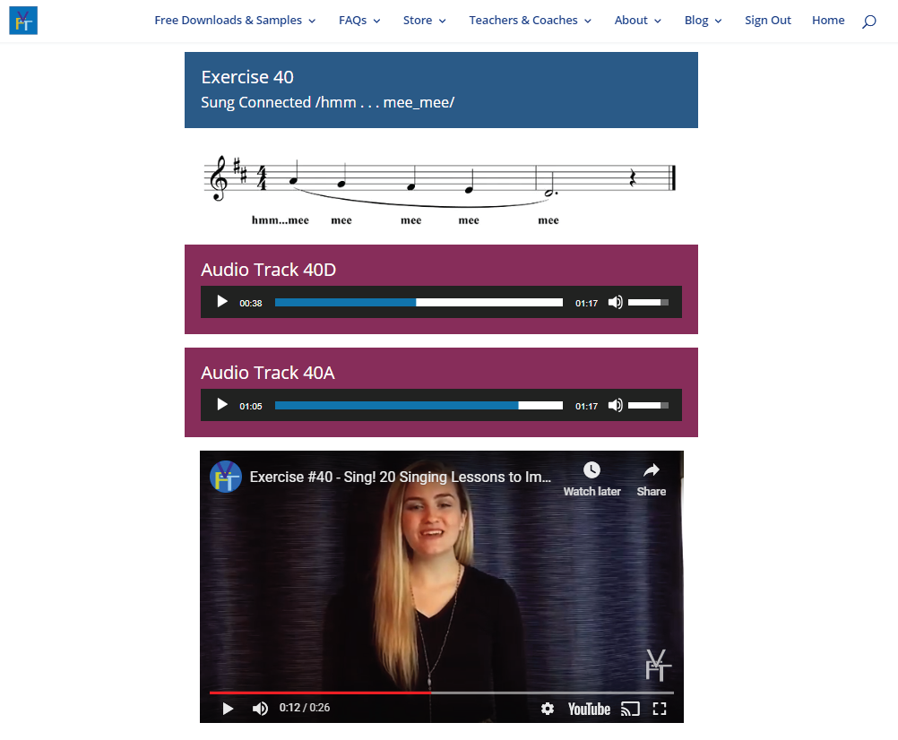This screenshot has width=898, height=740.
Task: Click the Watch later clock icon
Action: [x=591, y=469]
